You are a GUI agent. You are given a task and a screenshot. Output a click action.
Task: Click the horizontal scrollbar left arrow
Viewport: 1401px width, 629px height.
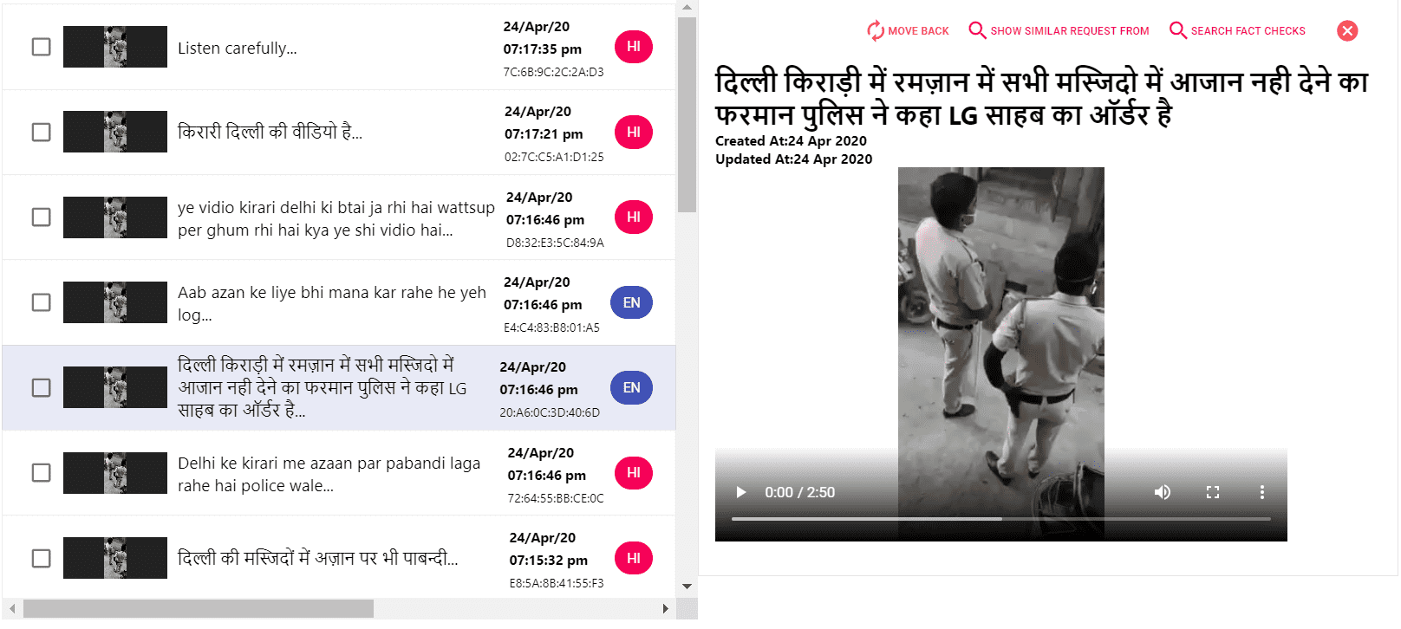click(11, 609)
